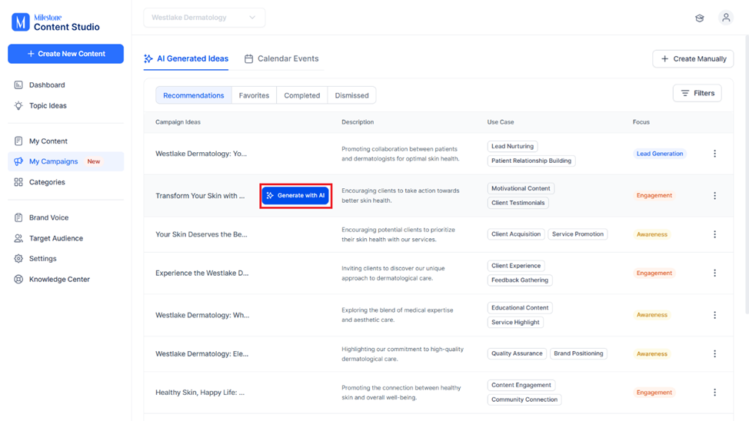The image size is (749, 421).
Task: Click the Focus column header
Action: pyautogui.click(x=641, y=122)
